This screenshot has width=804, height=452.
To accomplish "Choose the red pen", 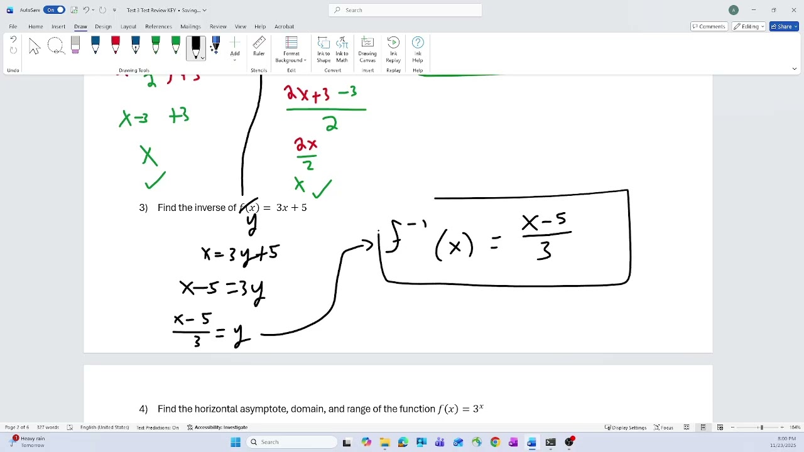I will click(116, 46).
